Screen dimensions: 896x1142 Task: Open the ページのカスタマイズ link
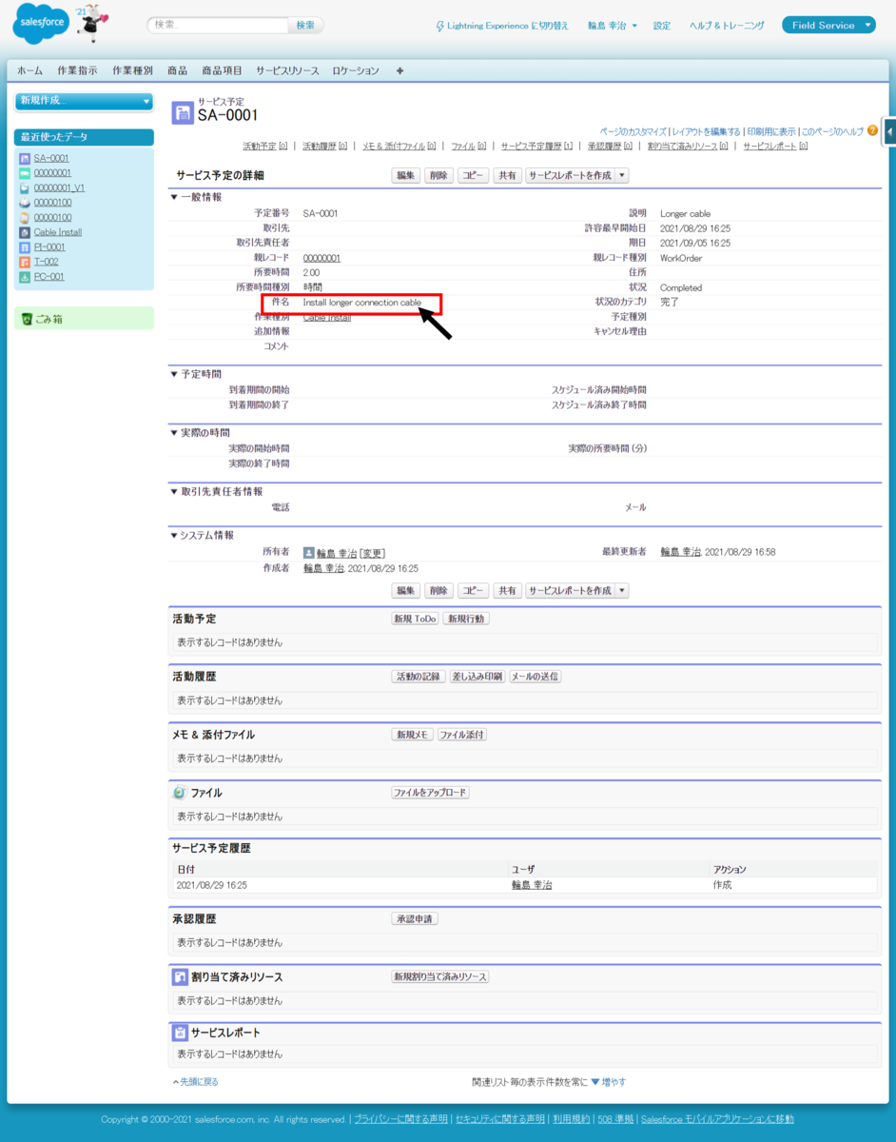633,131
